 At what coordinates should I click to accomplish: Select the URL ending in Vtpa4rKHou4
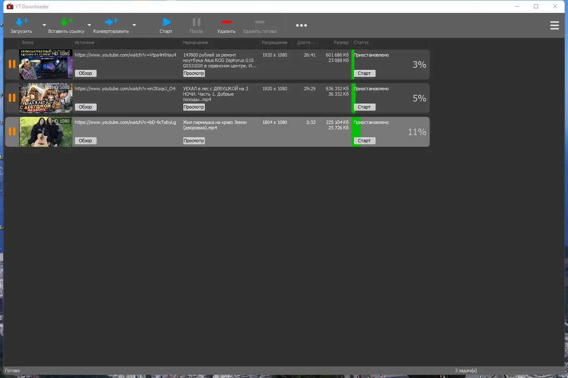click(125, 55)
